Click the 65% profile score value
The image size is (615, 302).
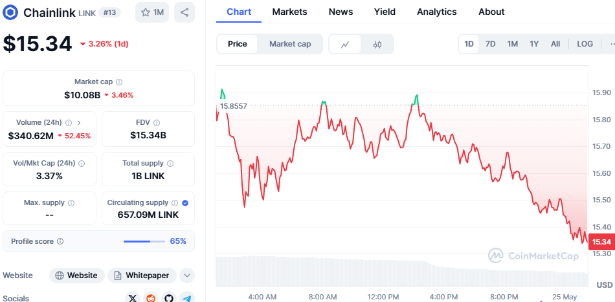click(178, 241)
